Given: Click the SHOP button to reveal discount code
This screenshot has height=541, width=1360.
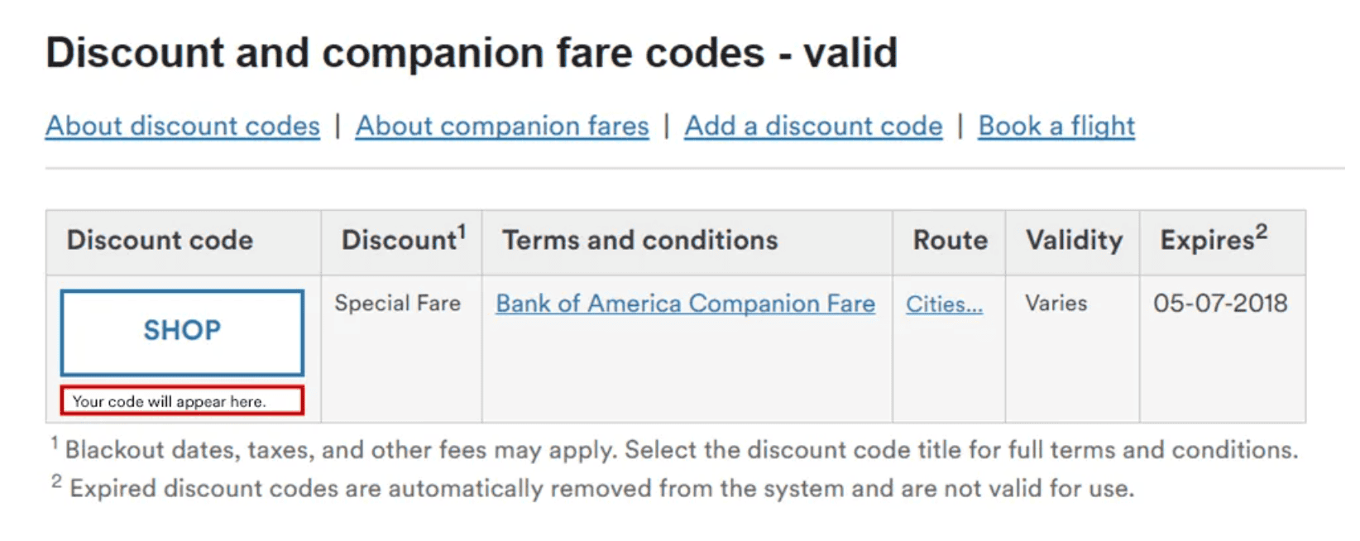Looking at the screenshot, I should point(181,330).
